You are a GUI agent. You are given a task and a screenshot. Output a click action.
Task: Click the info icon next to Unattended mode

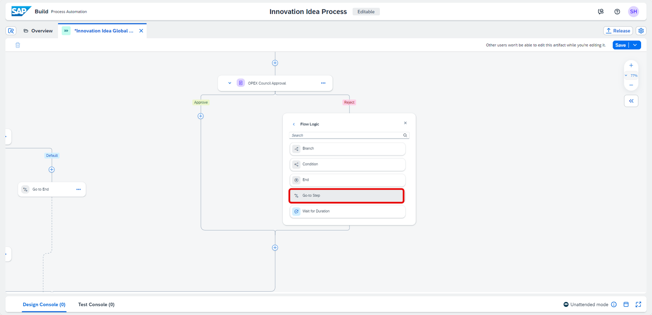pos(614,305)
